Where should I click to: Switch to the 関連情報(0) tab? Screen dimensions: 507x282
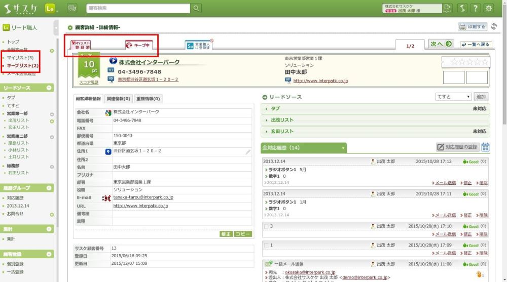[x=118, y=99]
